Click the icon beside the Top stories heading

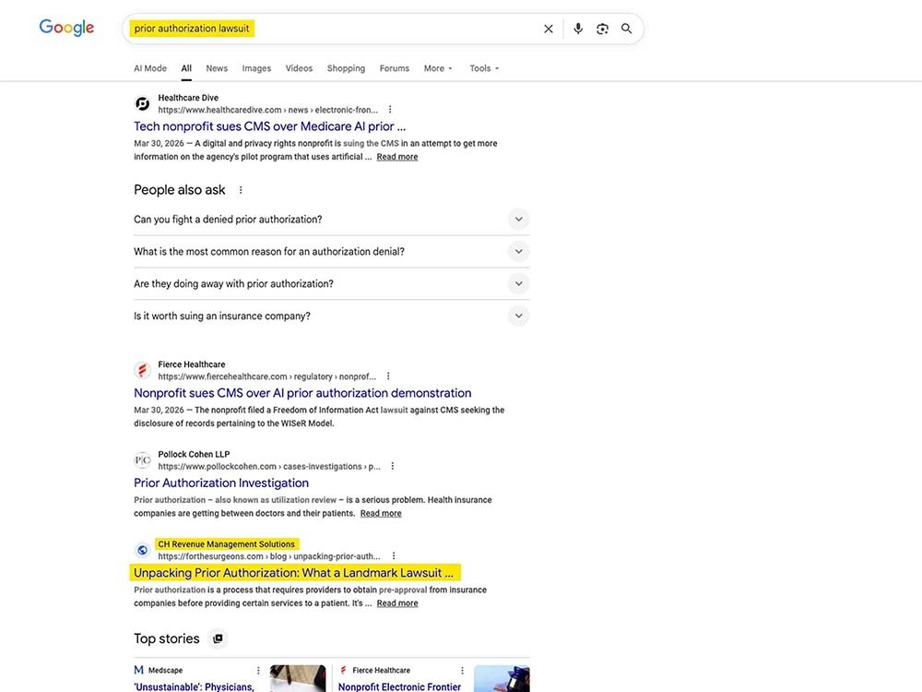tap(218, 638)
